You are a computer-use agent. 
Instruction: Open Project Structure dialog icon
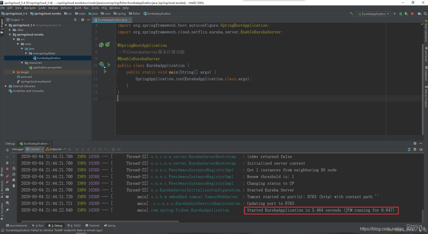click(419, 14)
